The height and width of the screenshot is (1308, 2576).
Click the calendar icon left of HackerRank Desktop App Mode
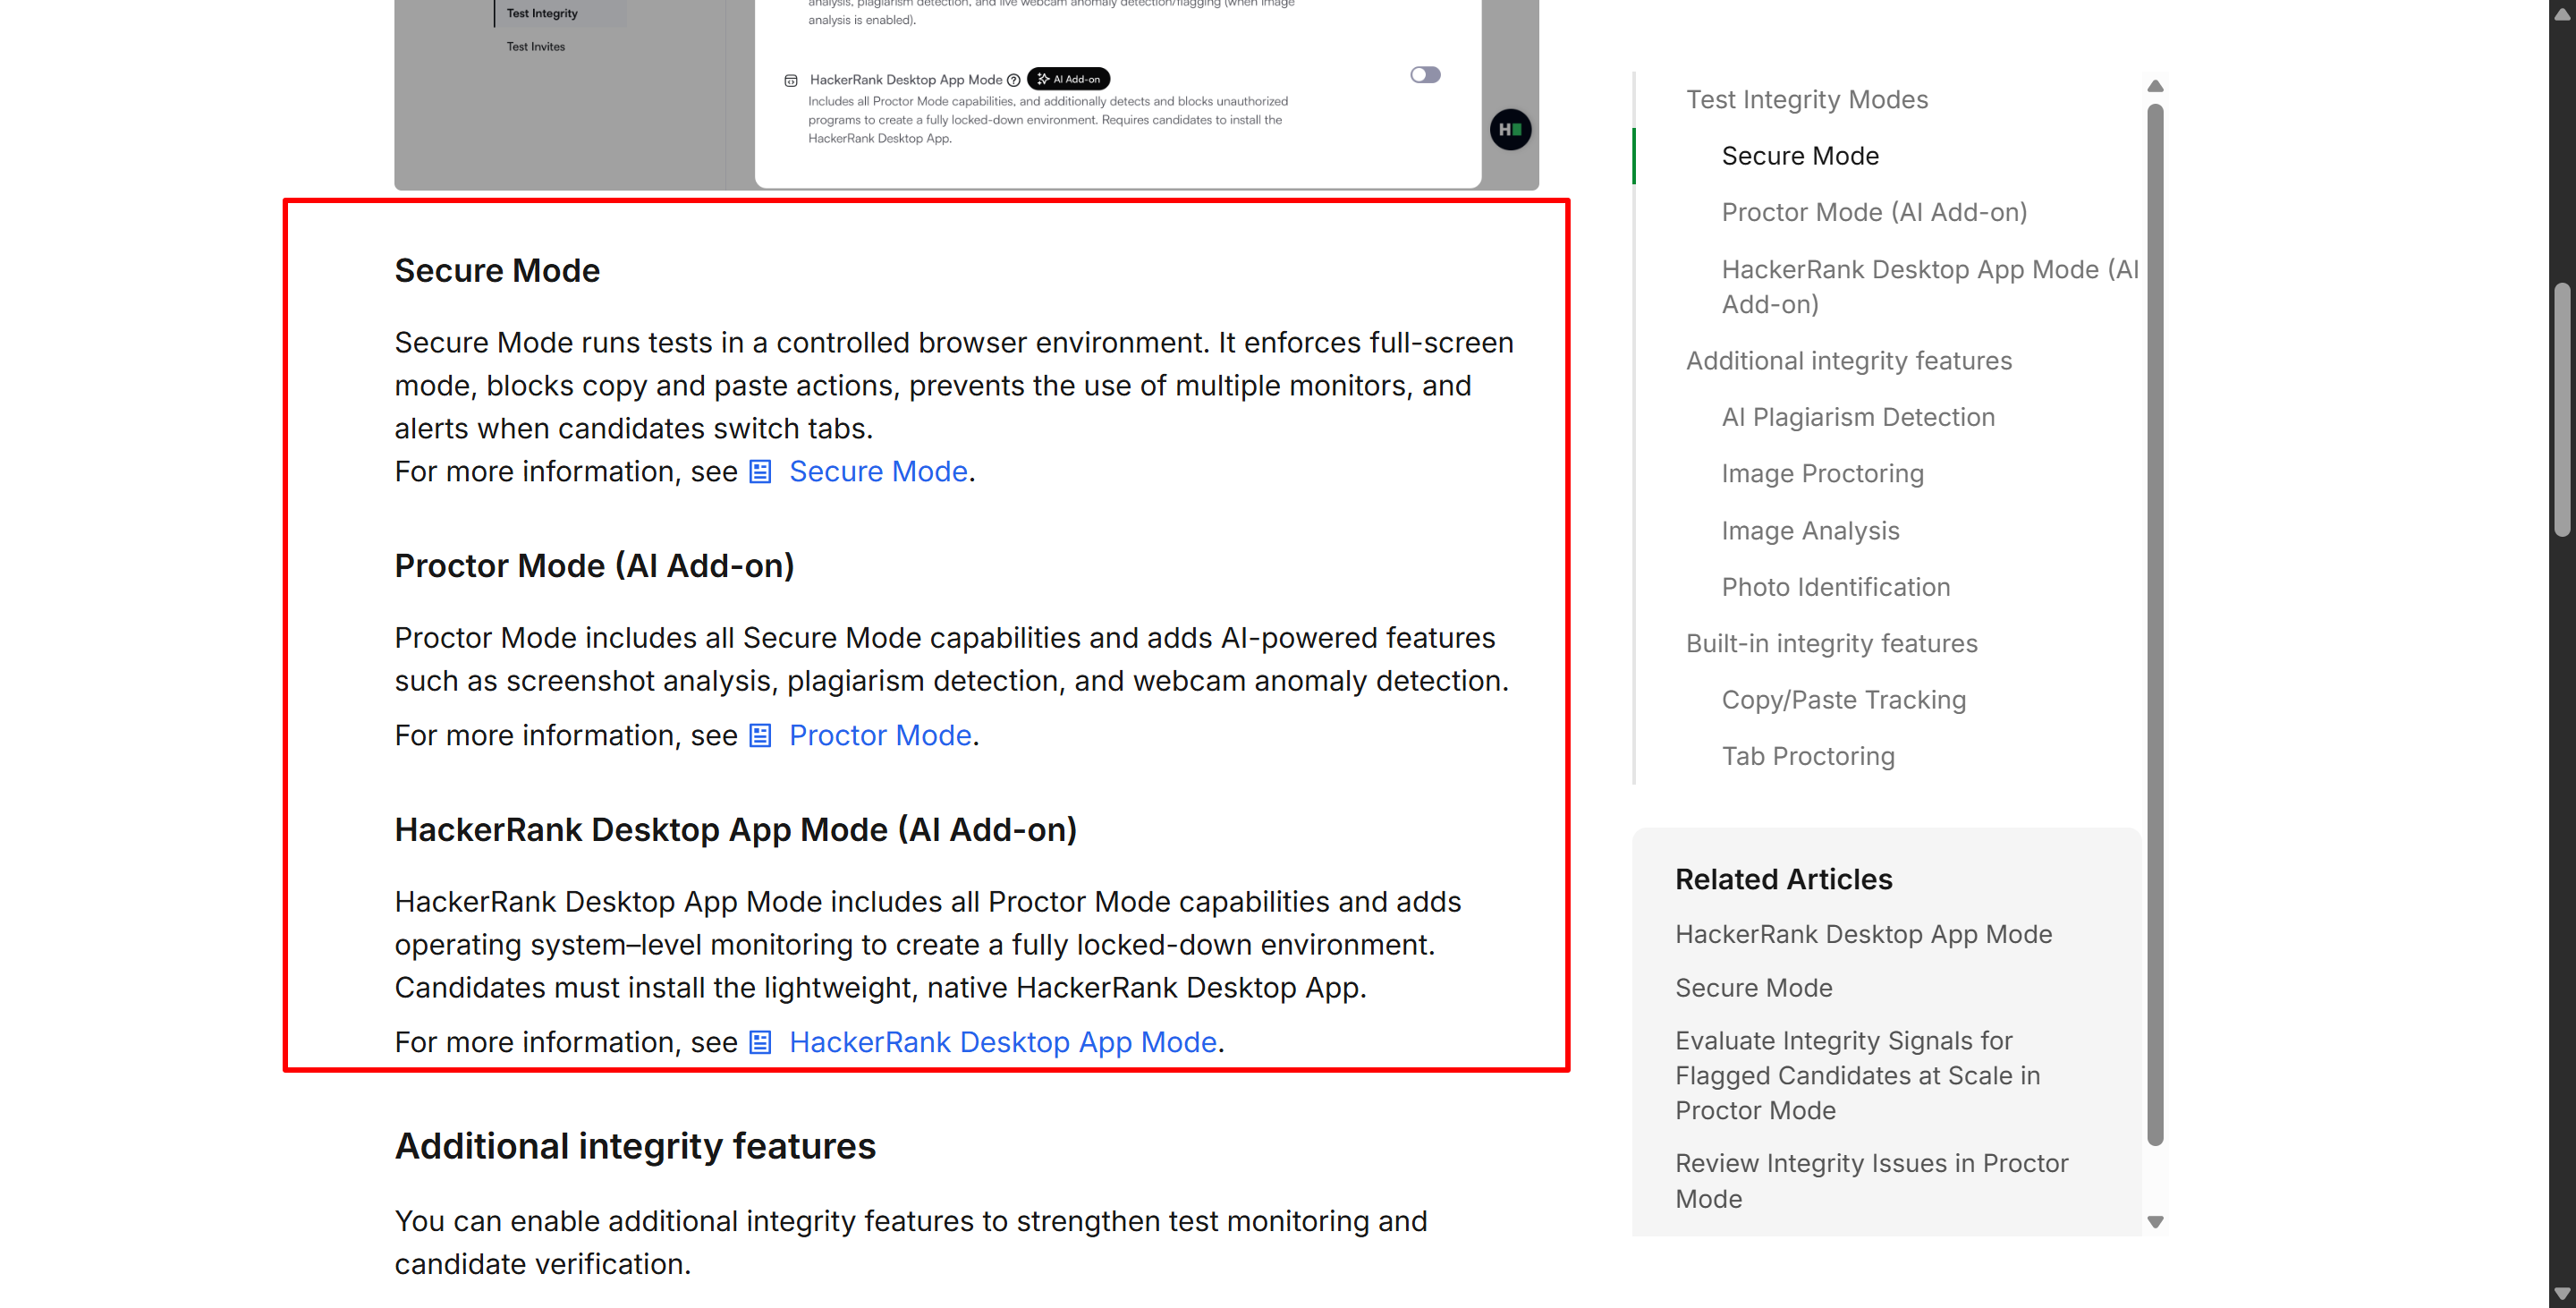point(791,80)
